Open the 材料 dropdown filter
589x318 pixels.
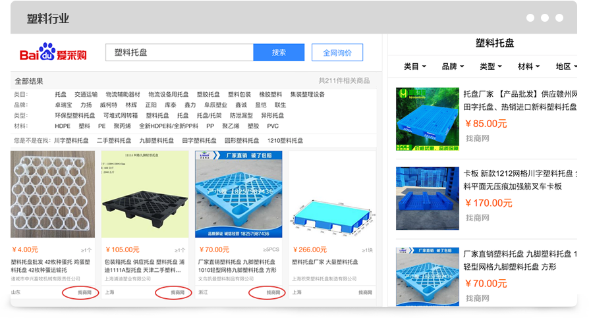point(528,66)
